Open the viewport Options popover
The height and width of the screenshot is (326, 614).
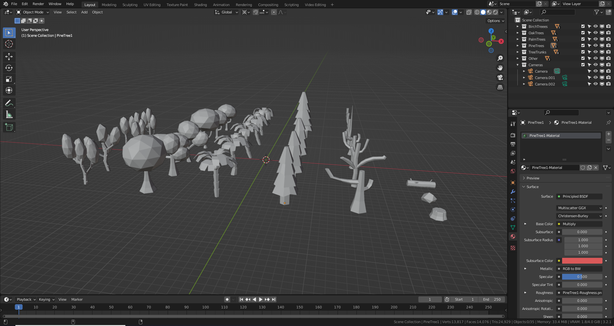(x=495, y=20)
